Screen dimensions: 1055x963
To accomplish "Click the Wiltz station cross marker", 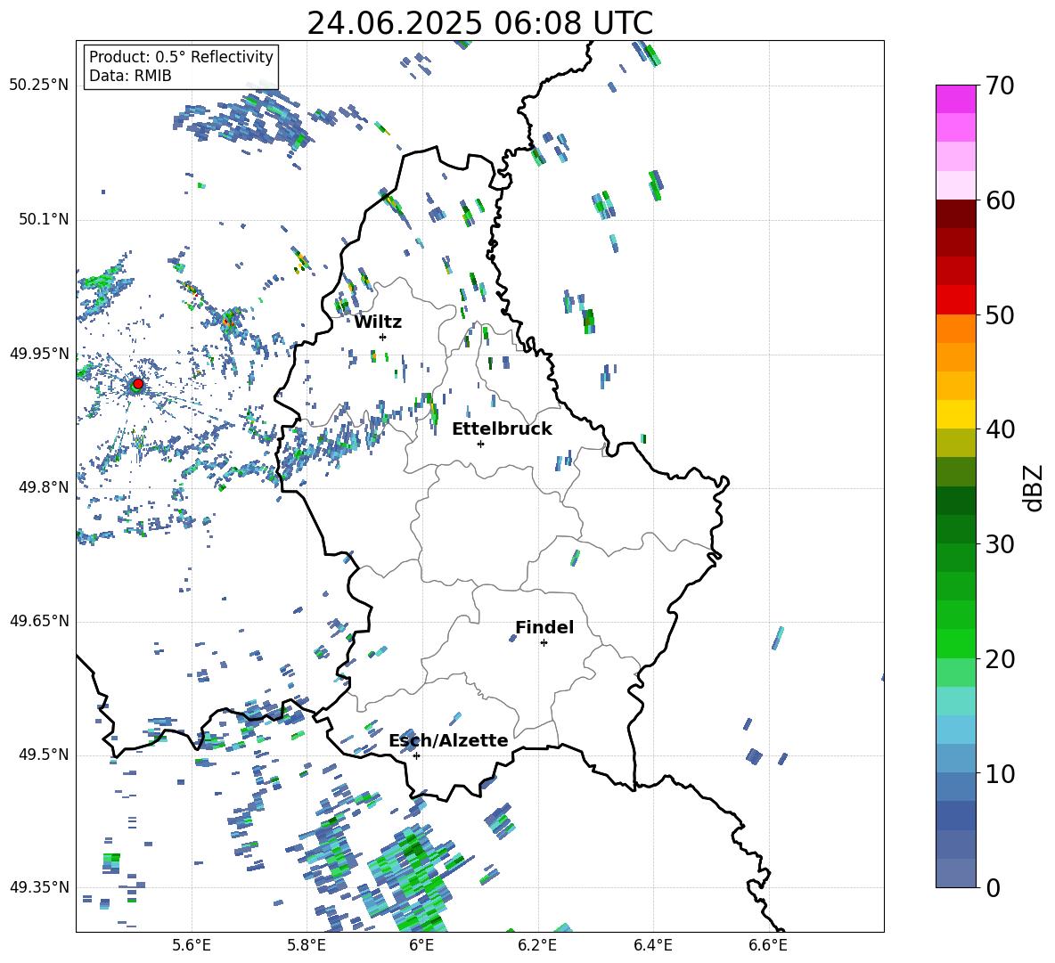I will pos(383,337).
